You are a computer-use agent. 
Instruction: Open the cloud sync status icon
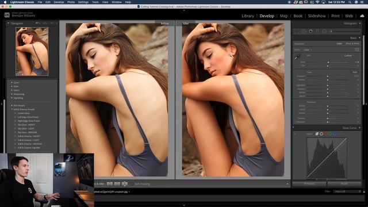(x=362, y=16)
